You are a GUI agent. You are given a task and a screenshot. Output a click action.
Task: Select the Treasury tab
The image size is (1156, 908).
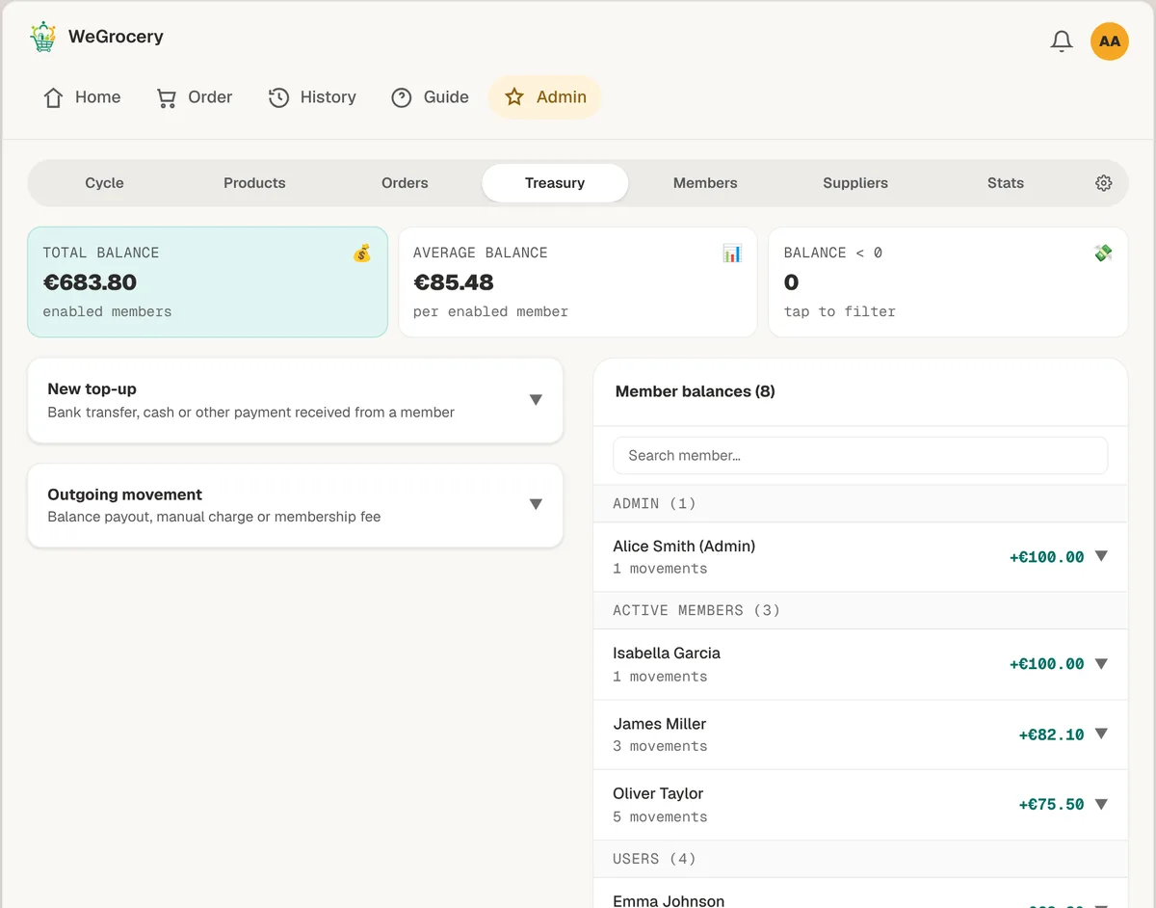pos(555,183)
